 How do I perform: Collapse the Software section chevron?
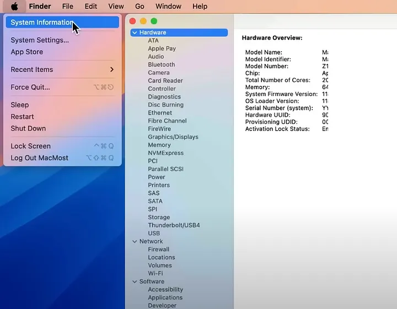[135, 281]
